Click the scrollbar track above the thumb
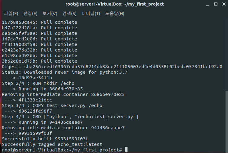The image size is (228, 153). coord(226,55)
